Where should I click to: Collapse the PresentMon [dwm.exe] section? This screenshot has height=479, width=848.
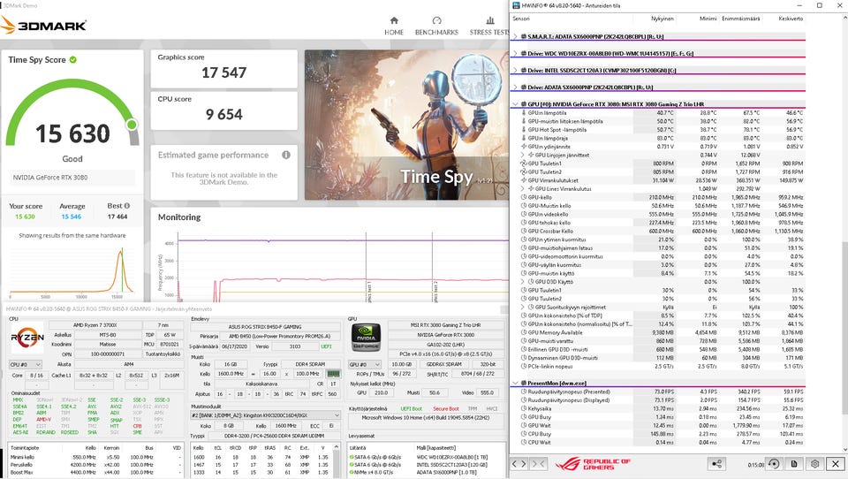click(516, 383)
